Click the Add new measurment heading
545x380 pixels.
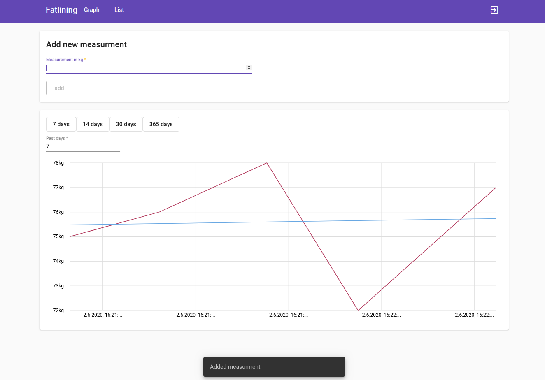pos(86,44)
